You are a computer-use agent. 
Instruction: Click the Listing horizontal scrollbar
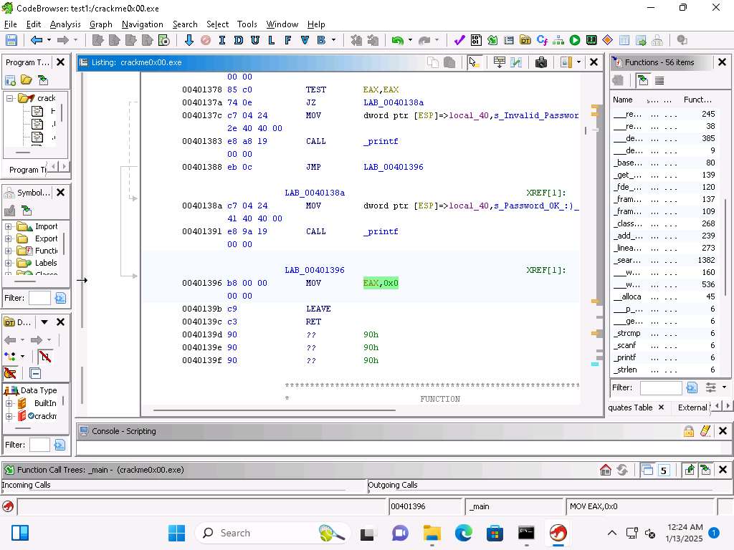coord(274,410)
